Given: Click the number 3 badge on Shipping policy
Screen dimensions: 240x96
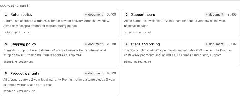Looking at the screenshot, I should click(x=6, y=44).
